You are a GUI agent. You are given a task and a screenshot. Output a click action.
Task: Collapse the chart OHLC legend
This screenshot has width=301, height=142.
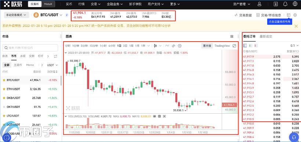pyautogui.click(x=66, y=53)
